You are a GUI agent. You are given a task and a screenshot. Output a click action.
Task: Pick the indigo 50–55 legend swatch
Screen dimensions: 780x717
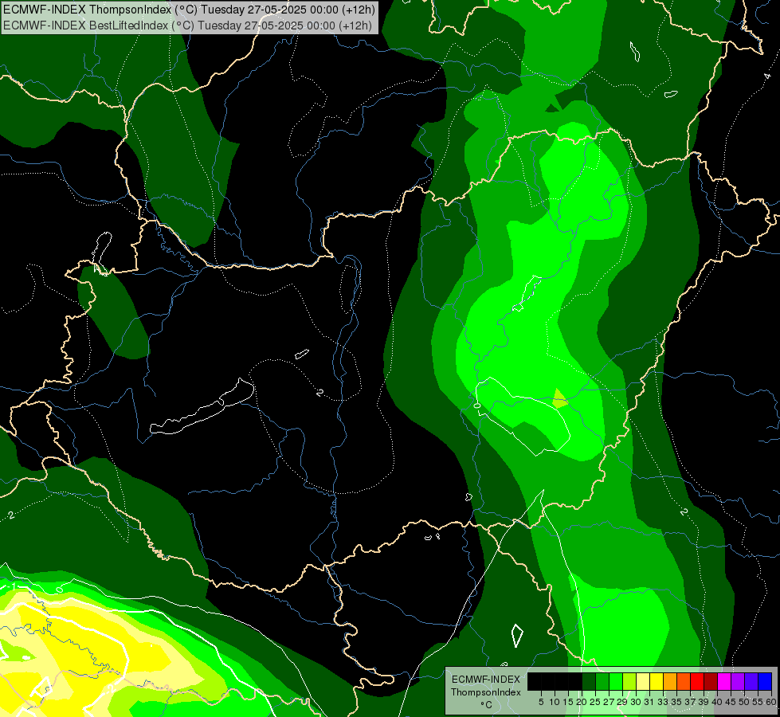pos(751,681)
